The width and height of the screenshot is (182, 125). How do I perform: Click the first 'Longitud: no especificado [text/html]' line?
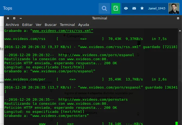point(44,67)
